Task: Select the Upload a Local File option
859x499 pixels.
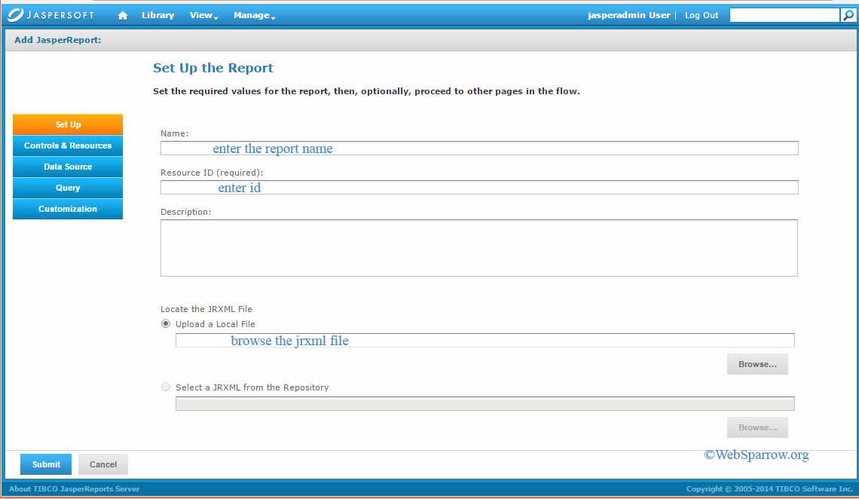Action: click(165, 323)
